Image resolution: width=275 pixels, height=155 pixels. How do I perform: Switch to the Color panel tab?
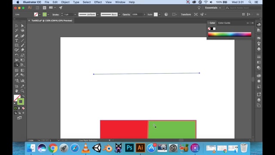[x=212, y=23]
